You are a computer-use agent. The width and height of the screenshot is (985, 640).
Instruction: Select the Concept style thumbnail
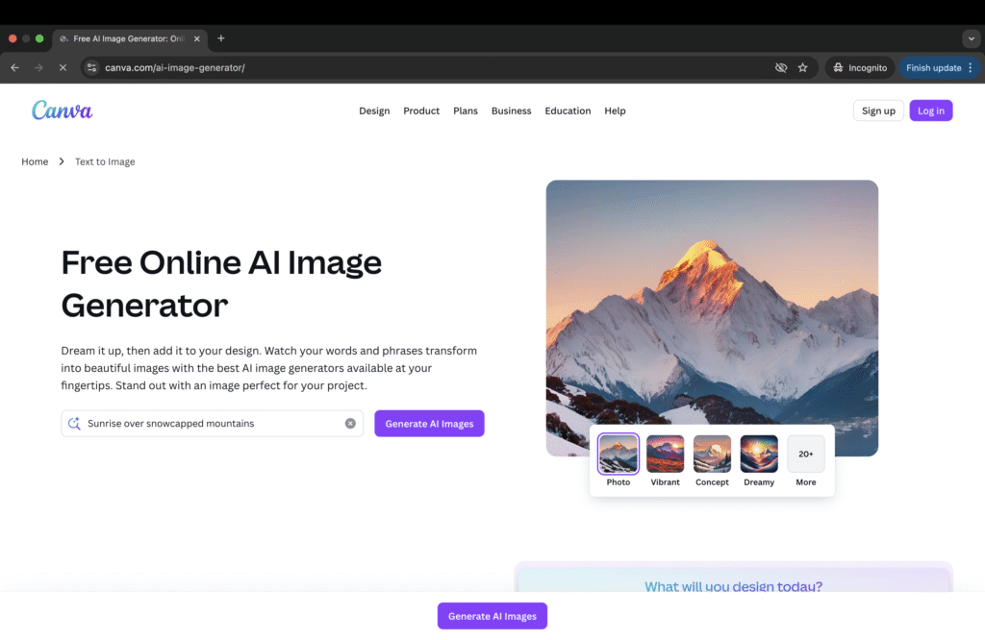pos(712,455)
